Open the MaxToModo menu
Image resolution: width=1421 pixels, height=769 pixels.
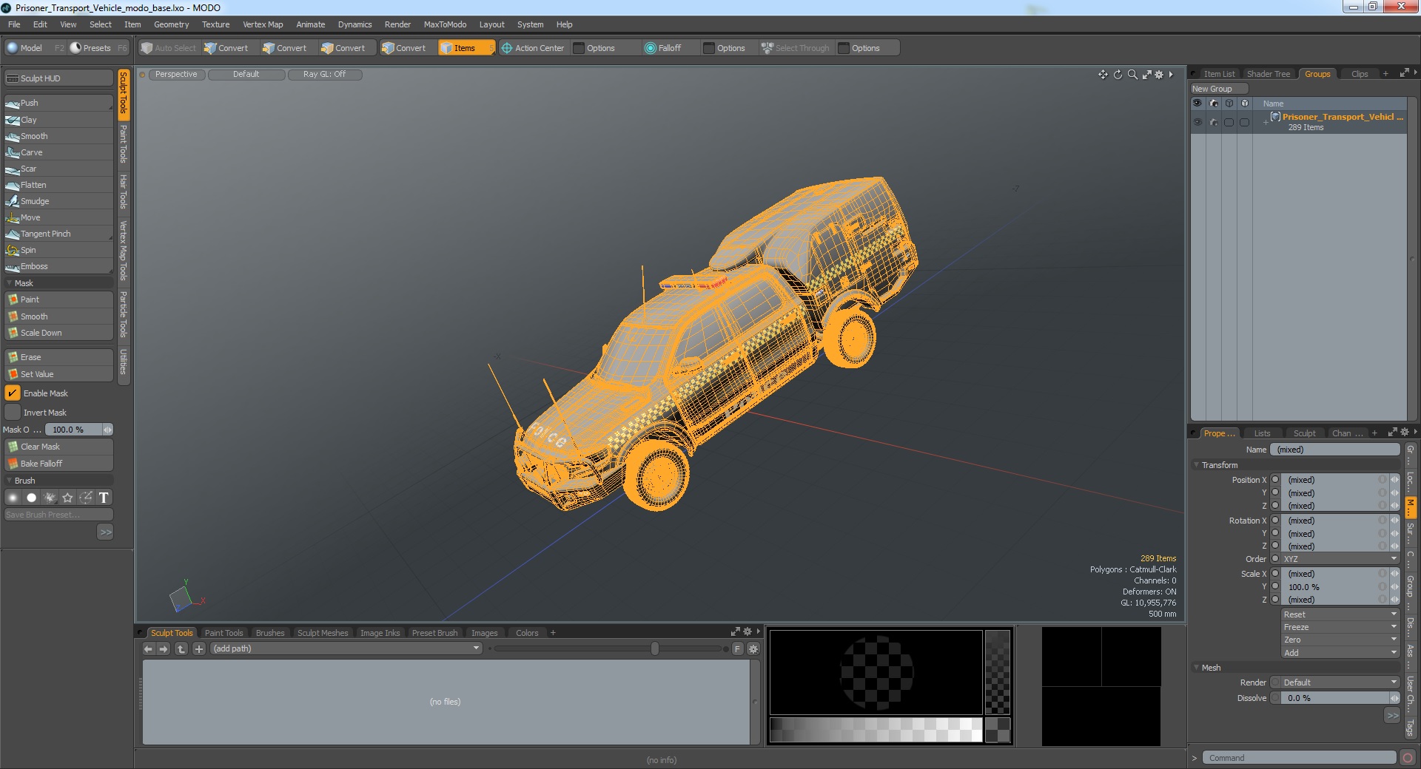click(x=445, y=24)
